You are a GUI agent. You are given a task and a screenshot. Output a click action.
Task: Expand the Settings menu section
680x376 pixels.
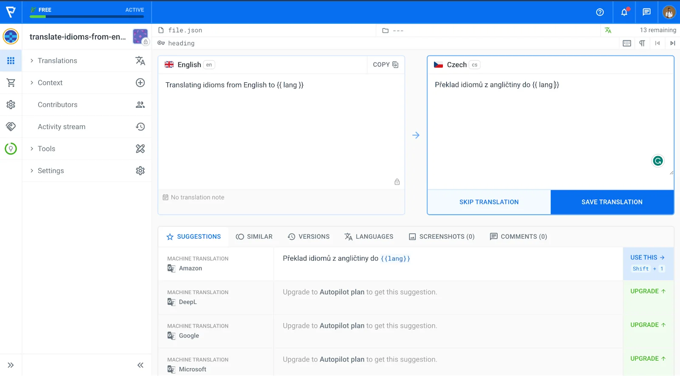click(x=51, y=171)
